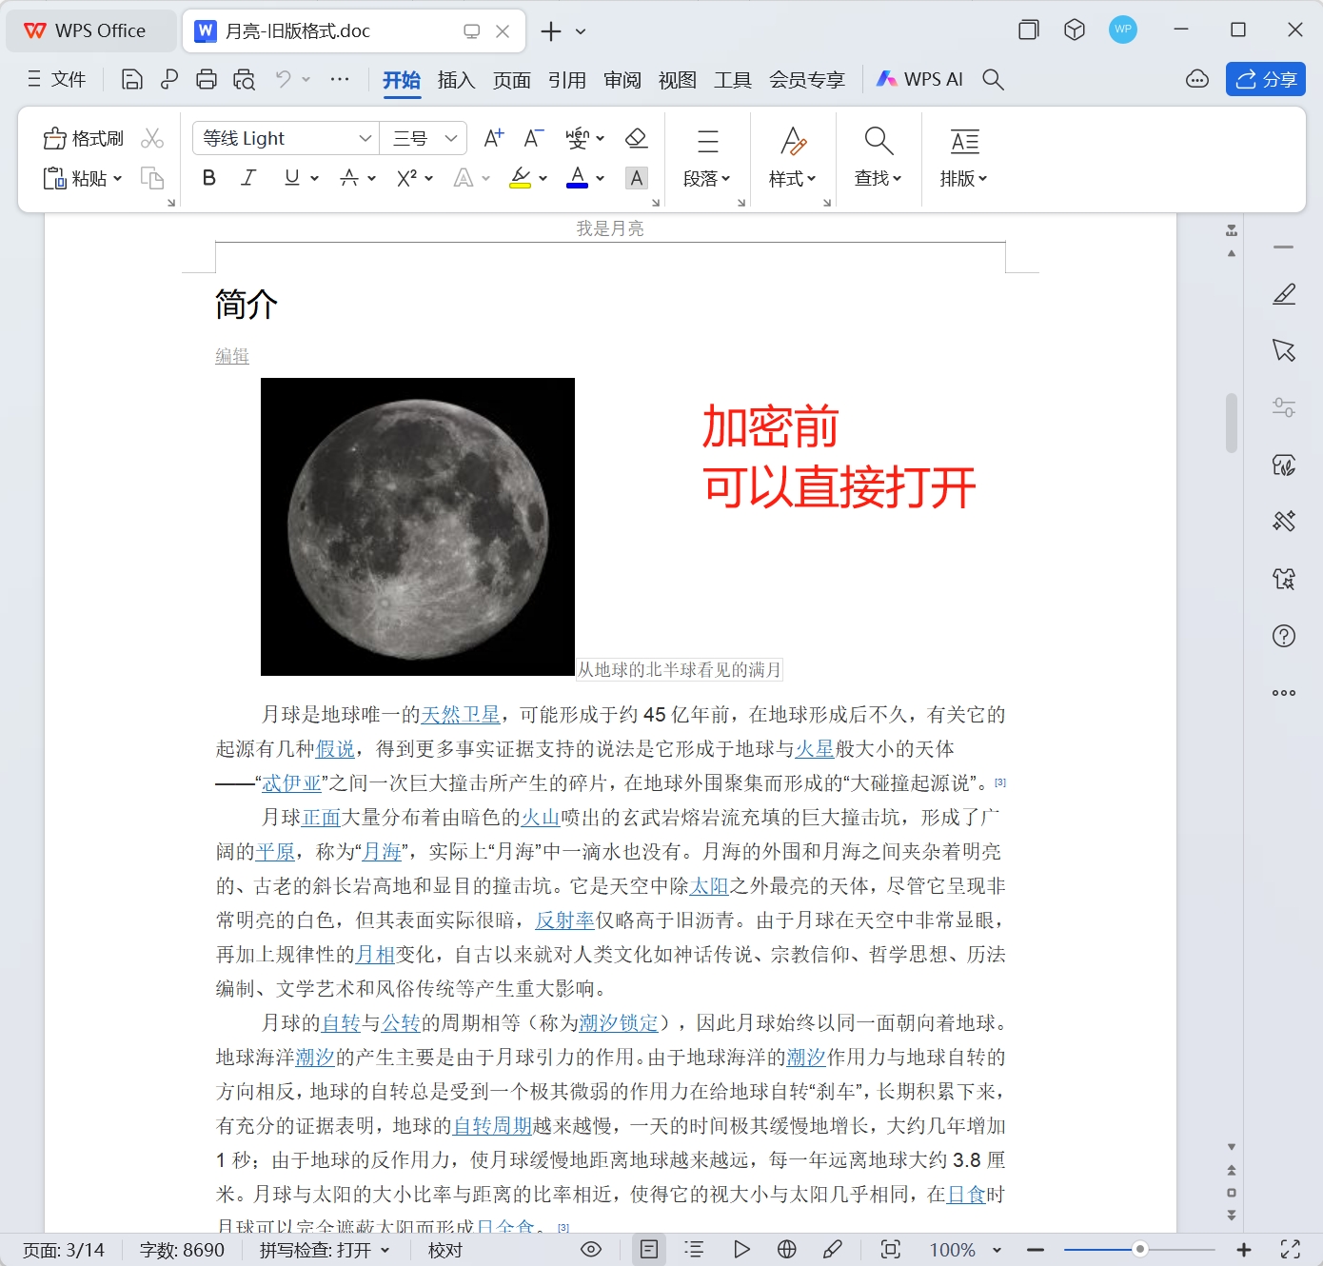
Task: Click the Print icon in the quick toolbar
Action: pyautogui.click(x=206, y=79)
